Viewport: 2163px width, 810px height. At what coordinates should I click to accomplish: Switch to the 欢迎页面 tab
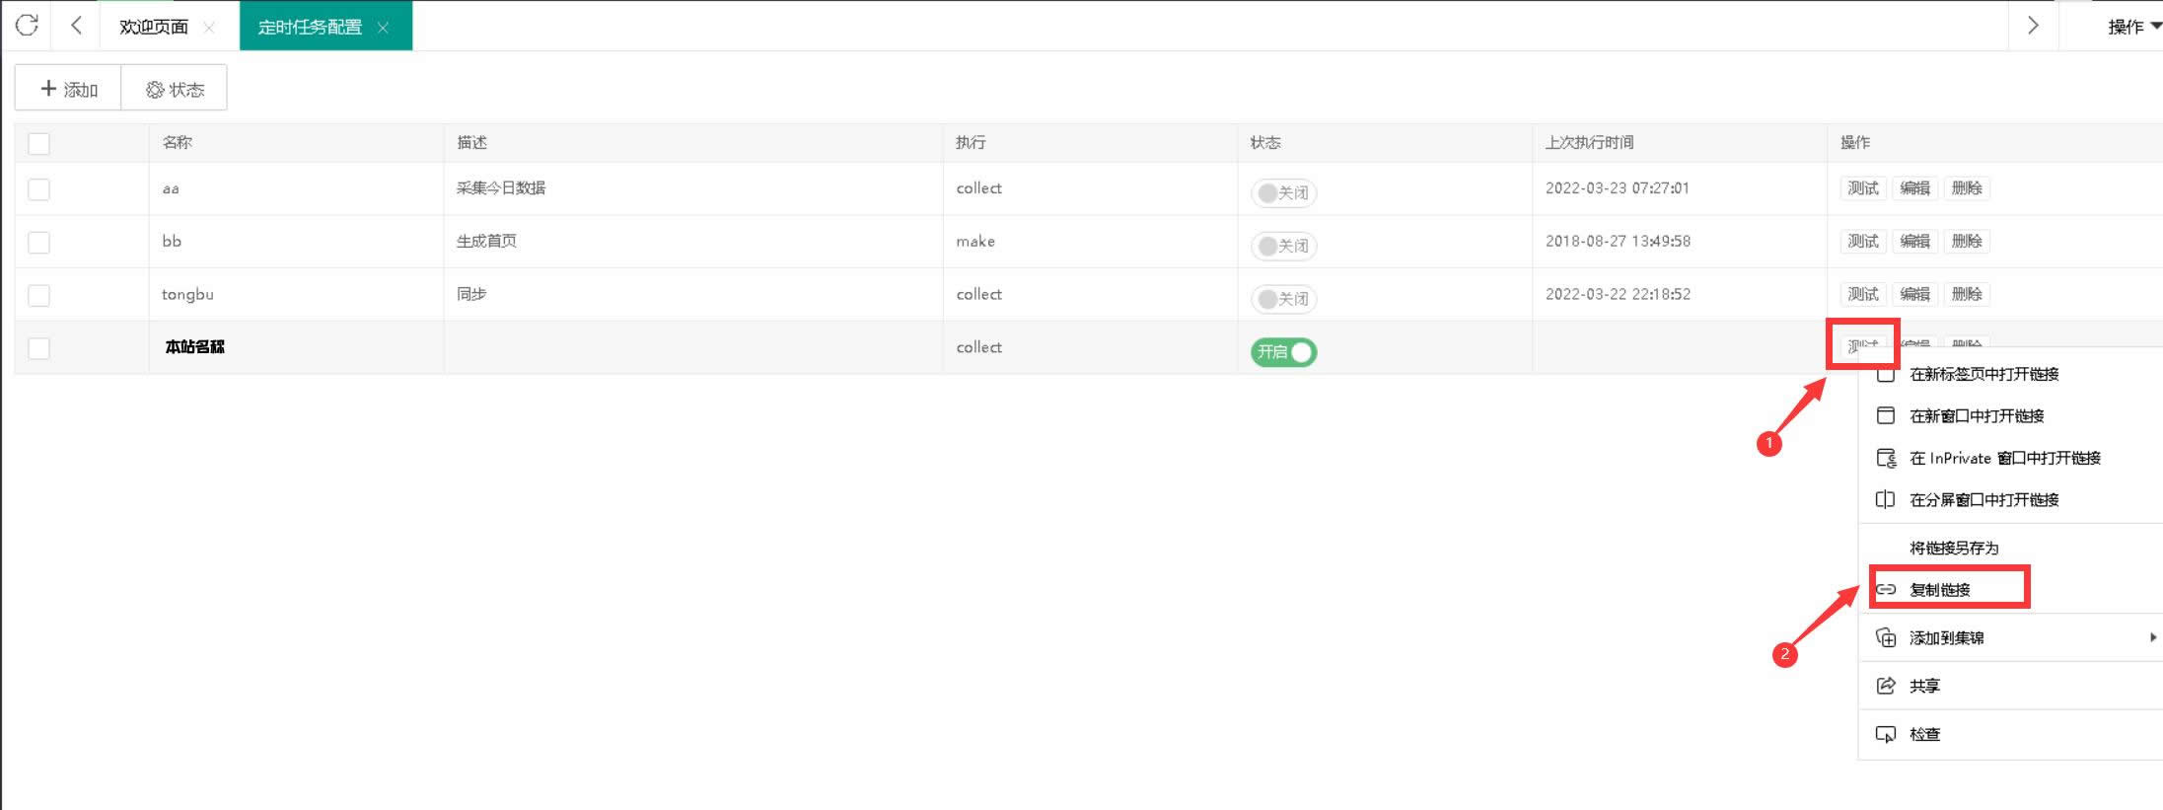153,28
